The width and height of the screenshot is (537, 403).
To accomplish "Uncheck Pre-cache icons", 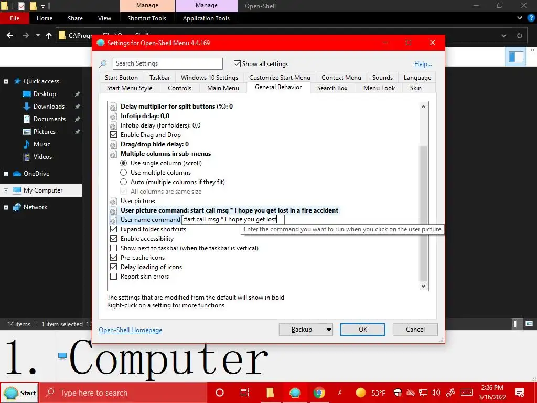I will click(x=113, y=257).
